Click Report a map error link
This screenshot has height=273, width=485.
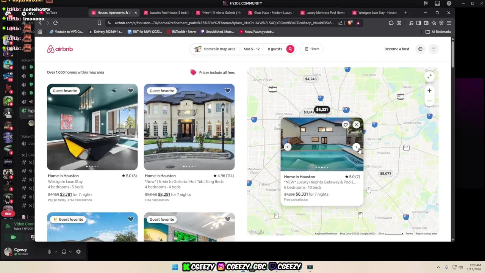click(426, 234)
